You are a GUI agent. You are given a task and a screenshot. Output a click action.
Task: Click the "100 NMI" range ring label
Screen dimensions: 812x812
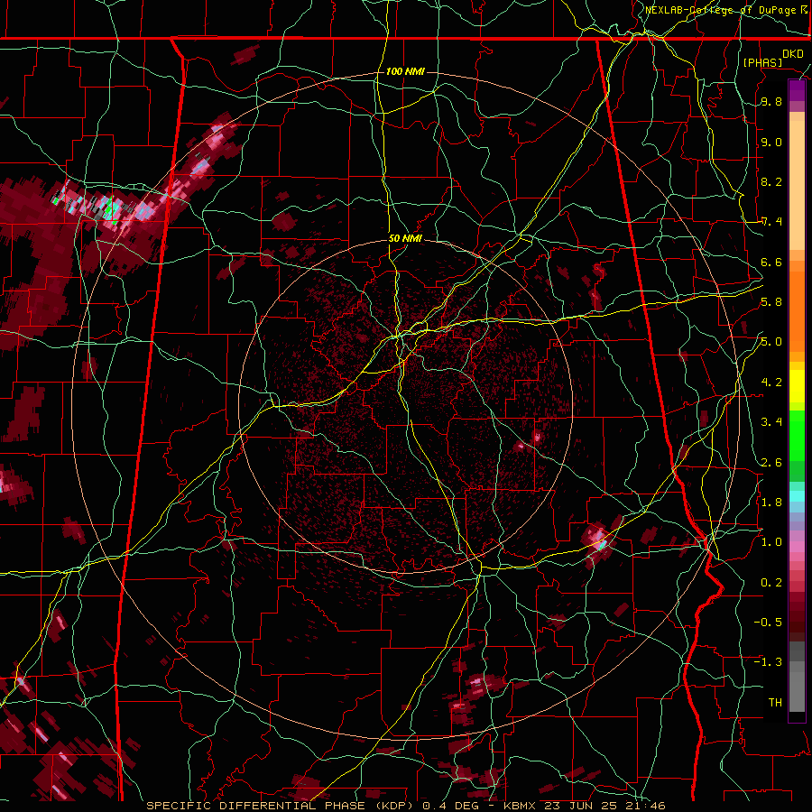[405, 71]
